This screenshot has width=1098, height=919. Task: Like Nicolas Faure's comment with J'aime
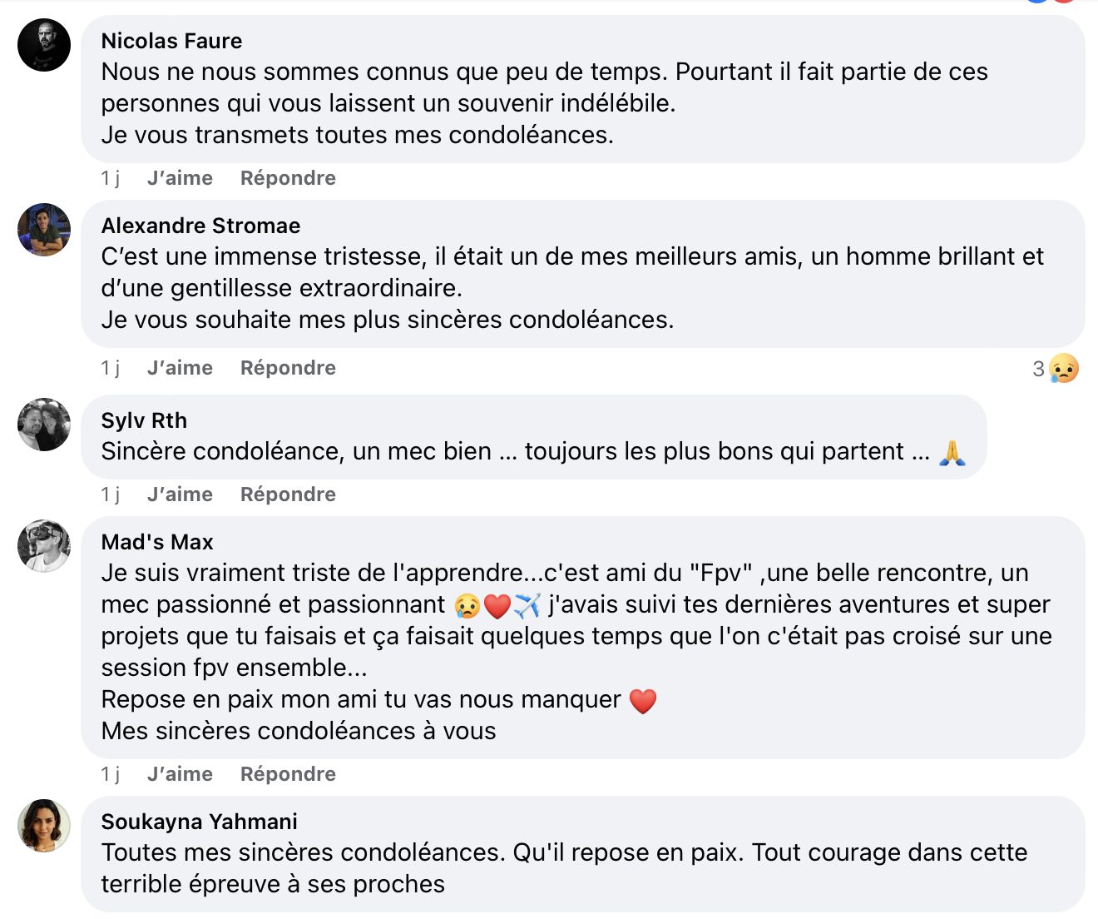(x=180, y=178)
